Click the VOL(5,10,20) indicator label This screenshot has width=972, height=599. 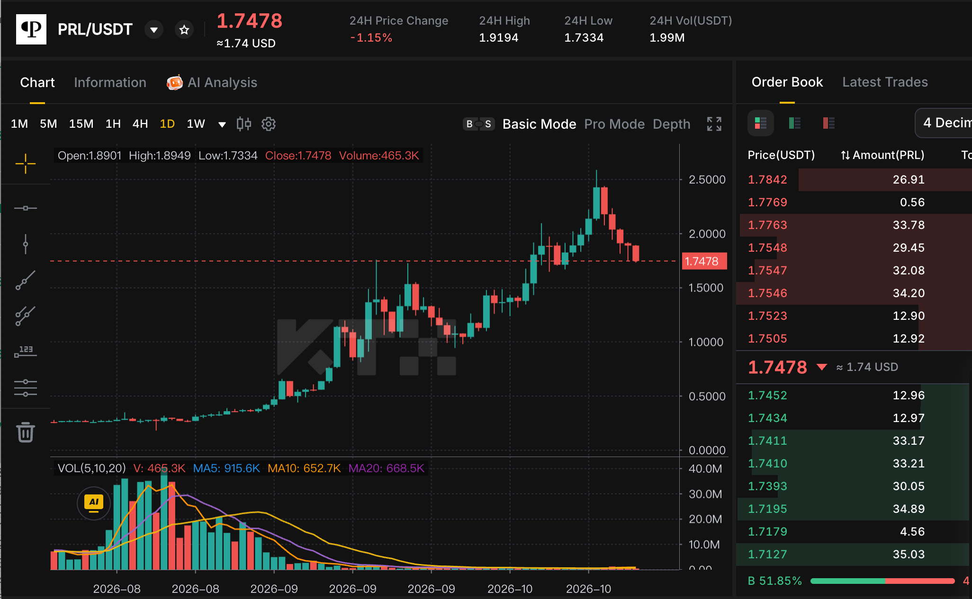[92, 468]
